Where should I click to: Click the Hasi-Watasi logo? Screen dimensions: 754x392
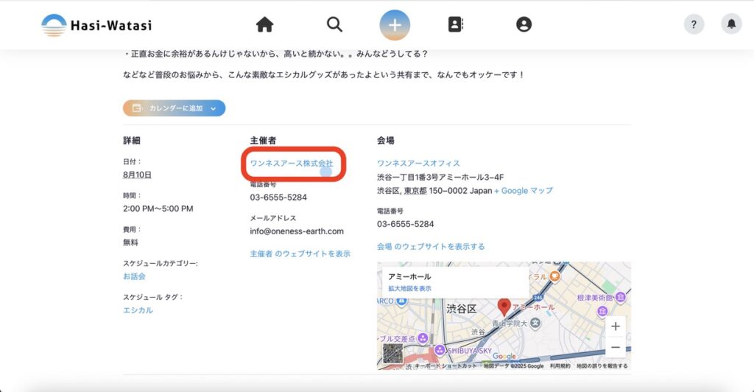96,26
